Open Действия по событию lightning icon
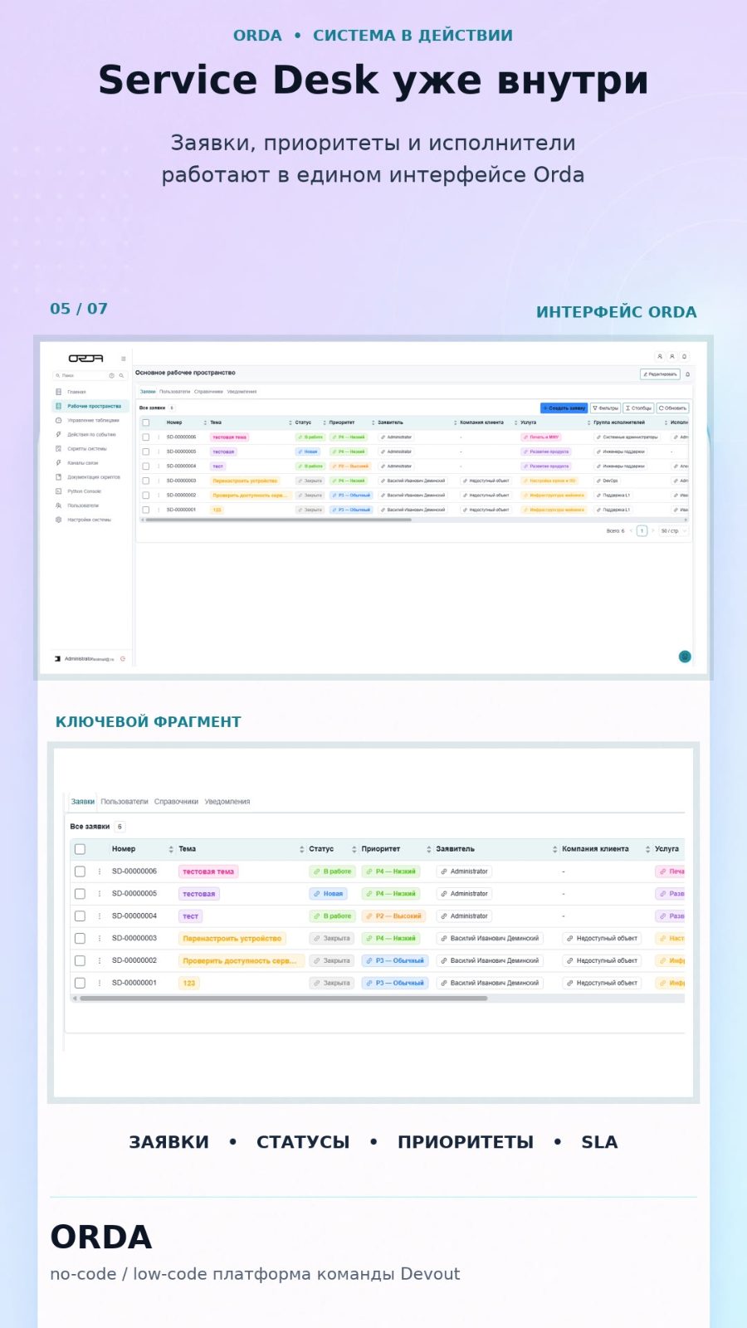This screenshot has width=747, height=1328. (x=58, y=434)
